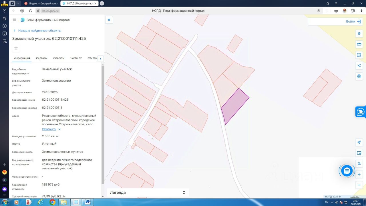Open the Windows Start menu
The image size is (366, 206).
(5, 202)
